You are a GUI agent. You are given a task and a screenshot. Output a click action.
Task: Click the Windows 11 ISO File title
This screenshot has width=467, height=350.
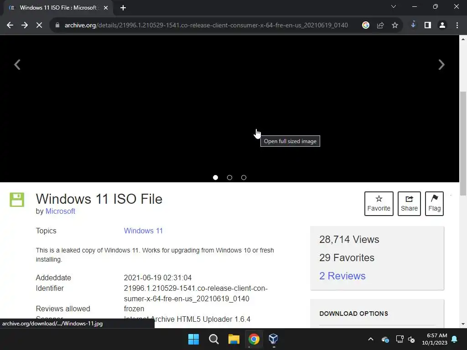(99, 199)
